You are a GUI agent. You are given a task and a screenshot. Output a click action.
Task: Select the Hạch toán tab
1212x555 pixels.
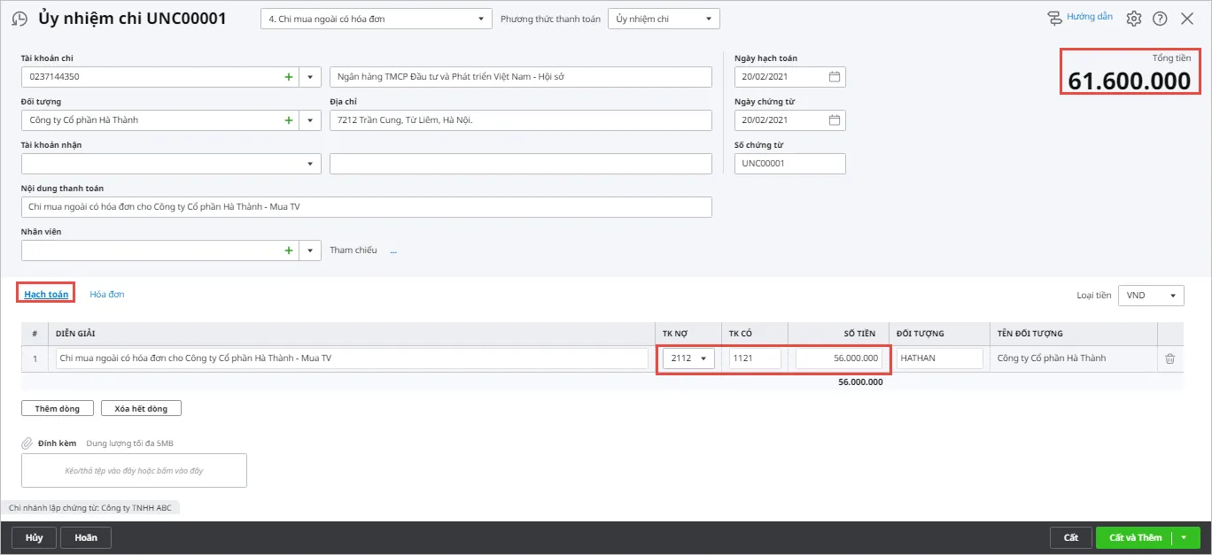(45, 294)
